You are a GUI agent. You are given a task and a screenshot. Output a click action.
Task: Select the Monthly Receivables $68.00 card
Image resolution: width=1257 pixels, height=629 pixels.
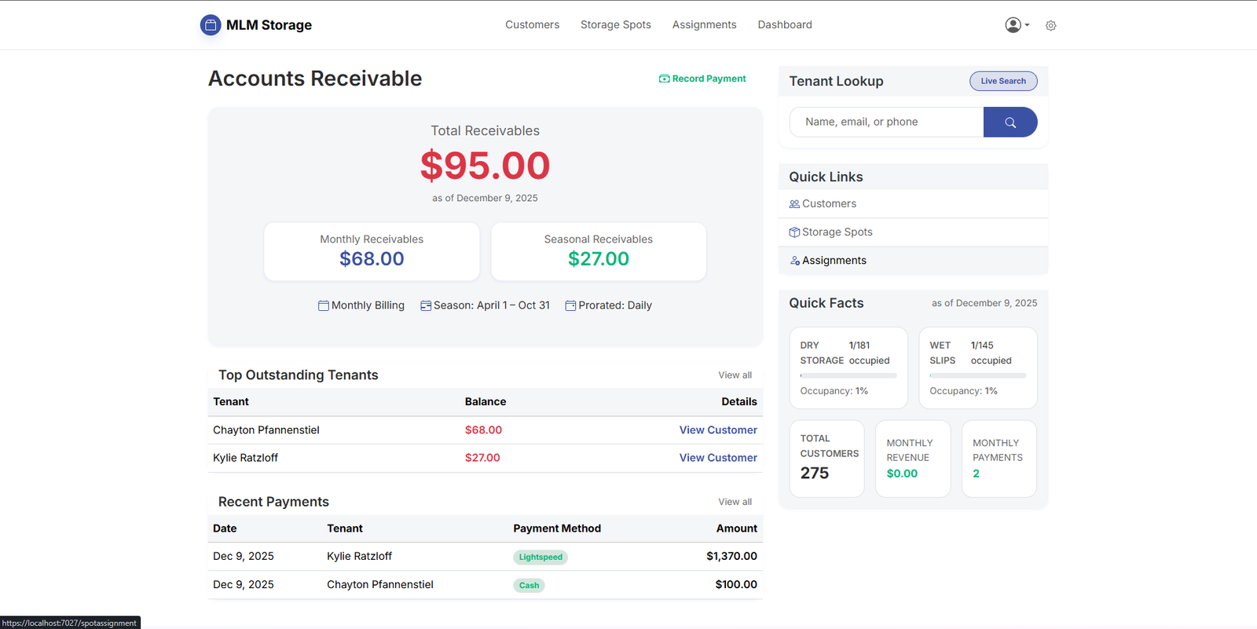[x=372, y=251]
